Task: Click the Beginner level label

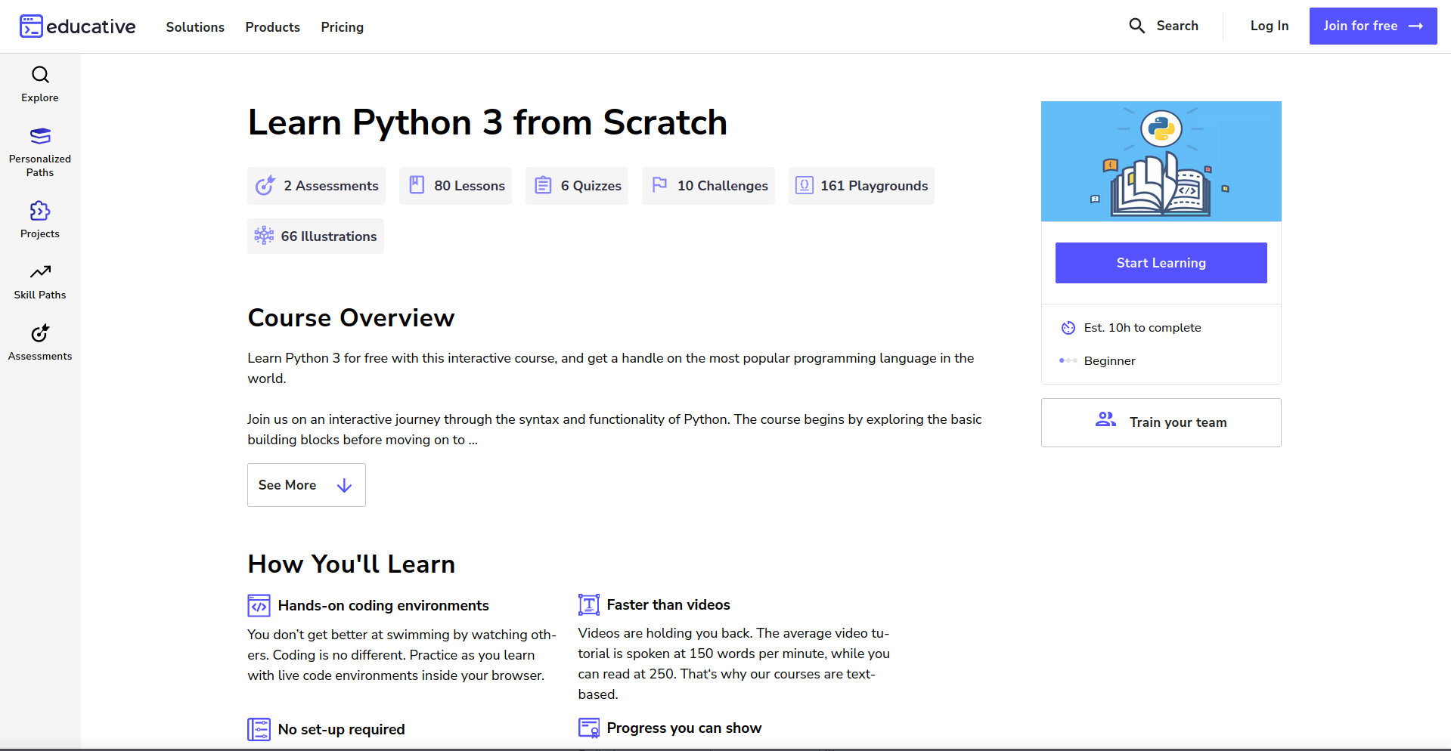Action: (x=1109, y=361)
